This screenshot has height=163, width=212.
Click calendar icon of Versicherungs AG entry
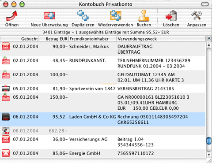pos(6,139)
